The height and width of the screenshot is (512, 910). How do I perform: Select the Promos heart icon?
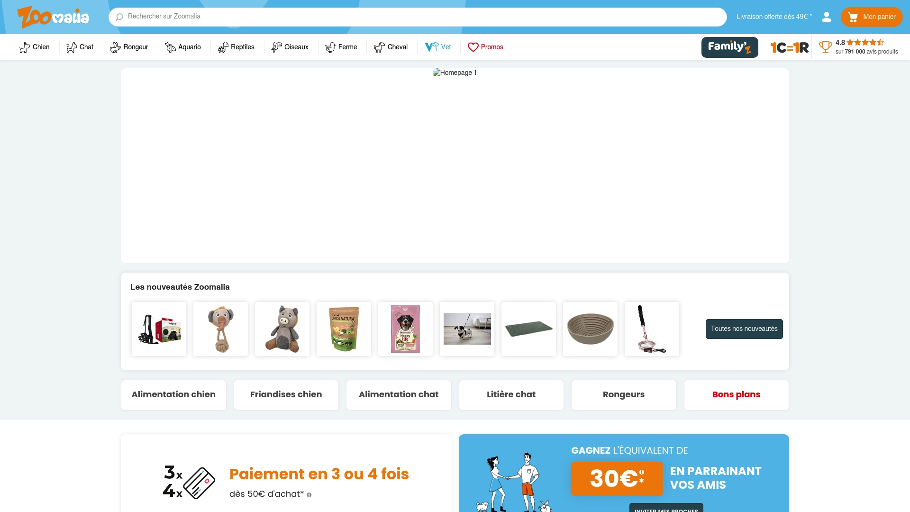click(x=473, y=47)
